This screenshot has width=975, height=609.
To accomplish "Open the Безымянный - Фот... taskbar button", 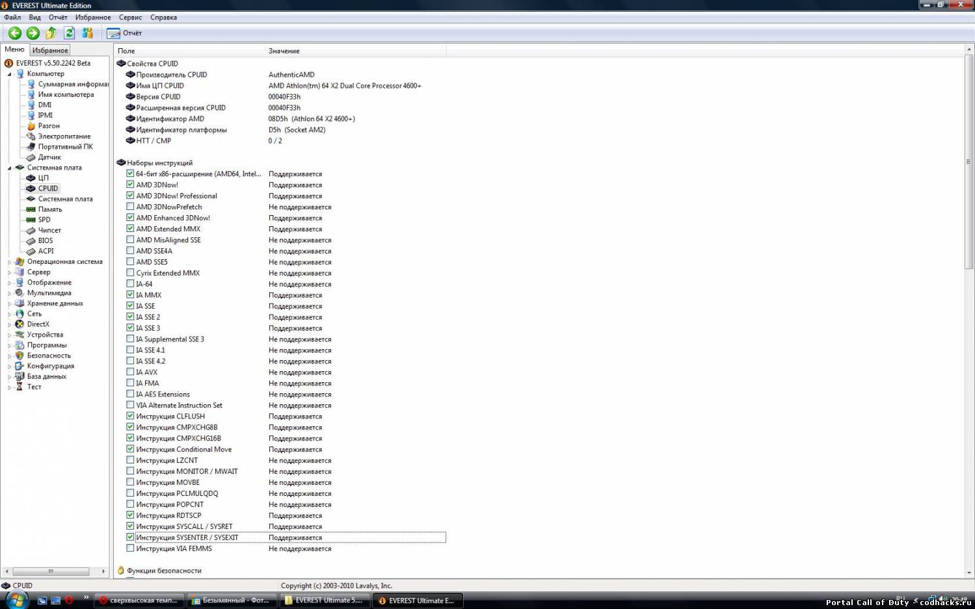I will pos(232,601).
